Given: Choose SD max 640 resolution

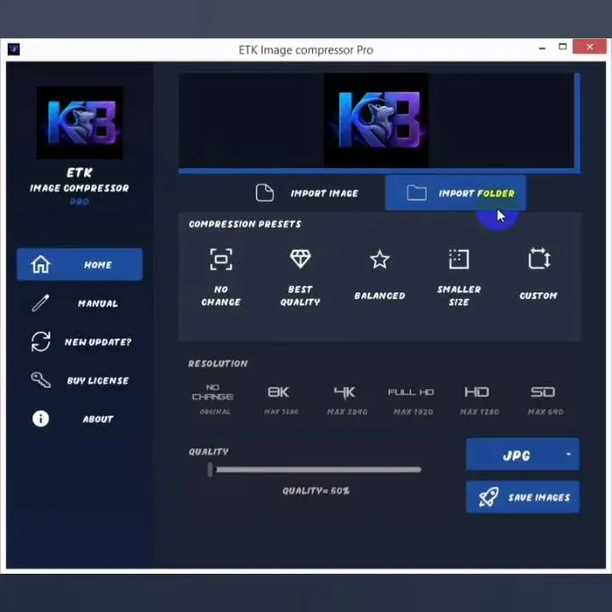Looking at the screenshot, I should tap(545, 399).
